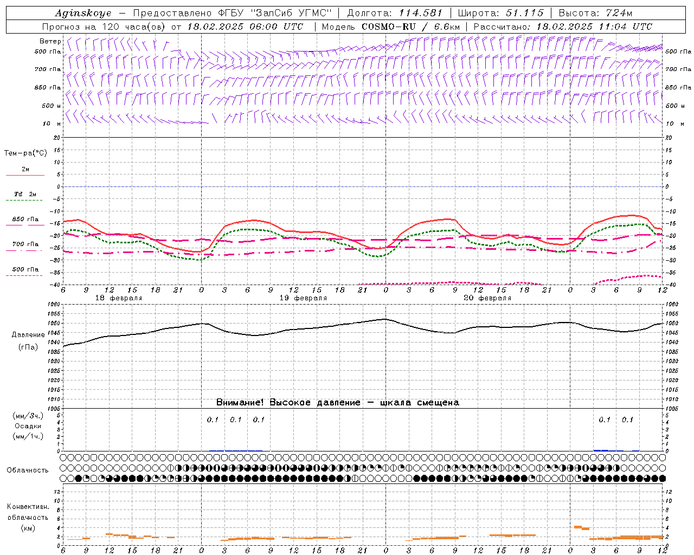Click the "(мм/1ч.)" precipitation unit label

(x=28, y=436)
